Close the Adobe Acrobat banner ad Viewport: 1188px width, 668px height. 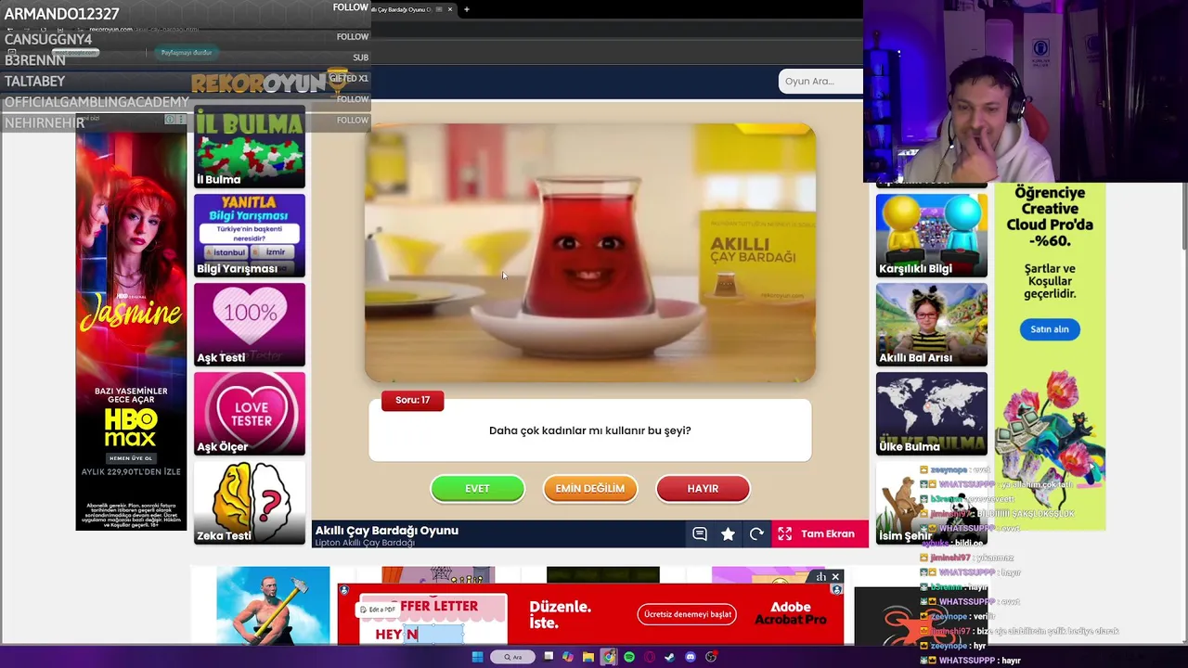[x=835, y=577]
